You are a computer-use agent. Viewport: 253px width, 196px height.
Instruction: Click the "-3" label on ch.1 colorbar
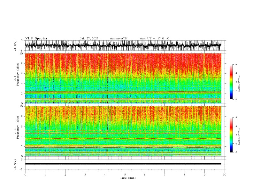tap(235, 64)
